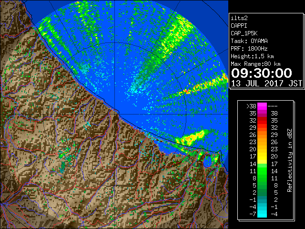This screenshot has width=305, height=229.
Task: Click the red 32 dBZ legend swatch
Action: [262, 121]
